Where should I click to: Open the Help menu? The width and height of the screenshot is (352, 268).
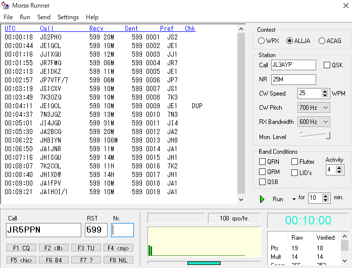point(92,17)
